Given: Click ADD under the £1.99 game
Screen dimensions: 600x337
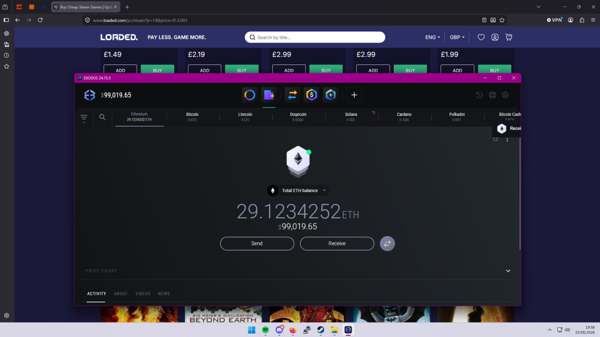Looking at the screenshot, I should point(457,69).
